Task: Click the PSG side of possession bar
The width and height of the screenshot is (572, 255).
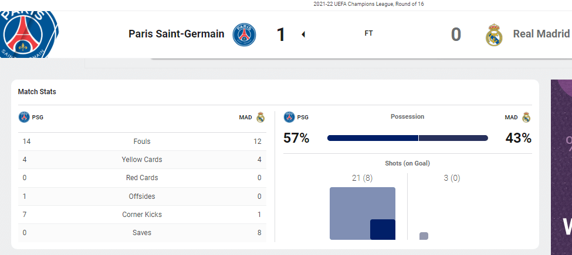Action: coord(373,138)
